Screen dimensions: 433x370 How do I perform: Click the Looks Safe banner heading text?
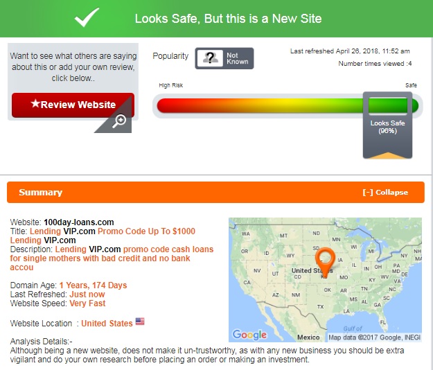228,19
